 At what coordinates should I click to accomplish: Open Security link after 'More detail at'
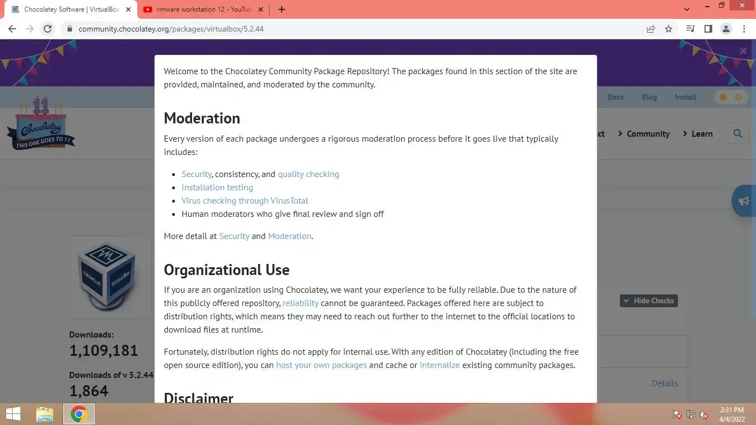pyautogui.click(x=234, y=236)
